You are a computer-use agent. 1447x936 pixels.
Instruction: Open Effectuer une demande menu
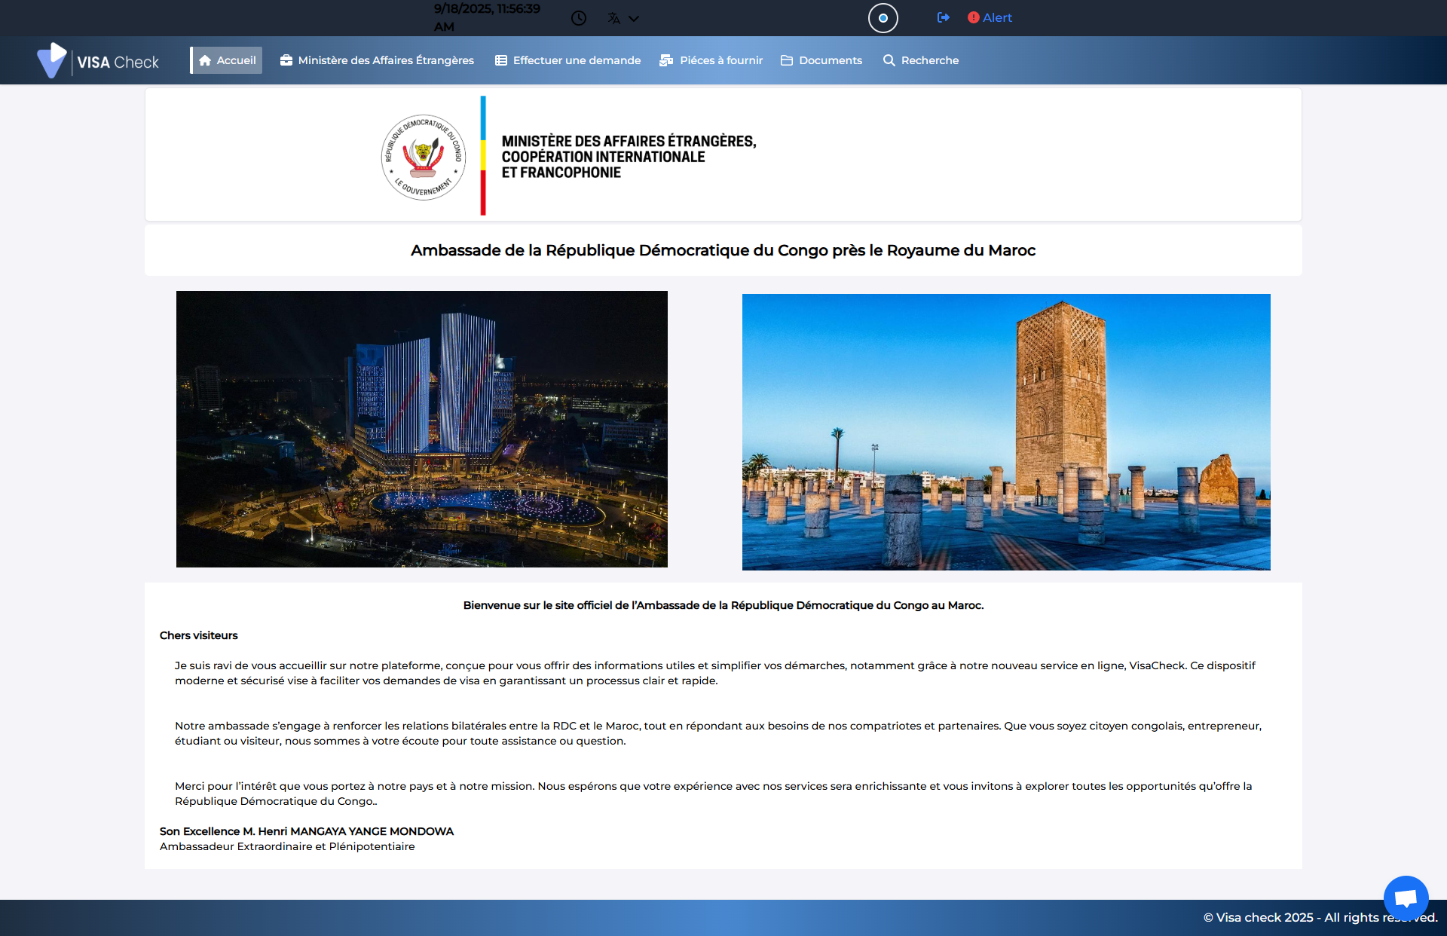pos(577,60)
